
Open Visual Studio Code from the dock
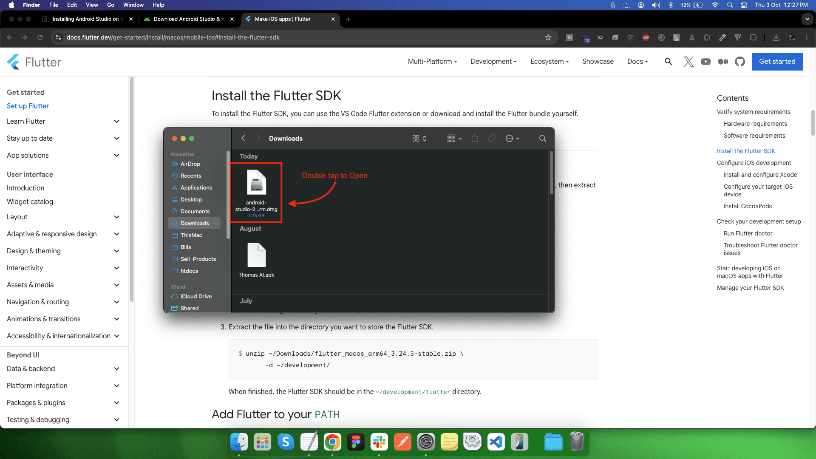(x=496, y=442)
